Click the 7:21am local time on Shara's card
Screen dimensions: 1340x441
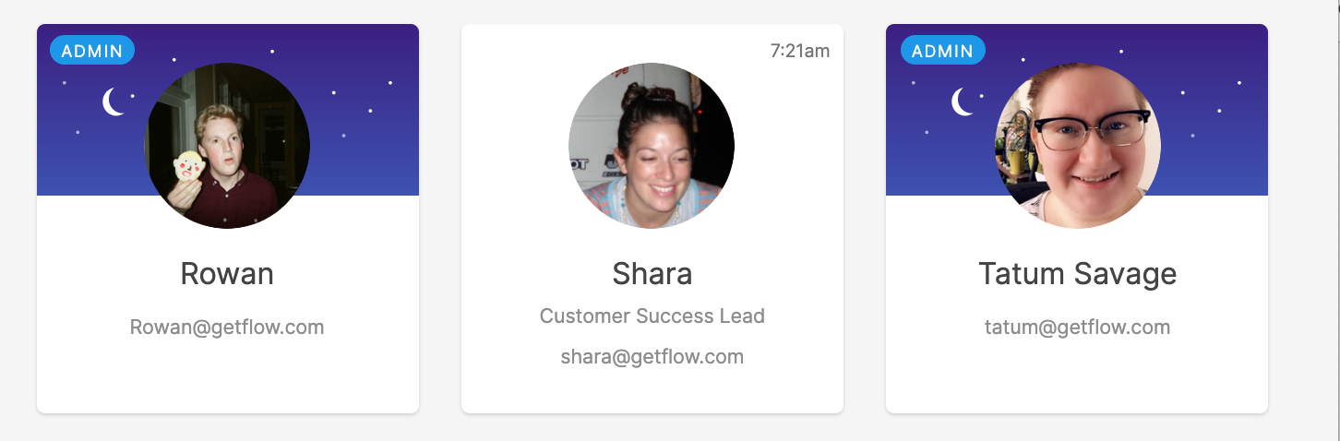[799, 51]
